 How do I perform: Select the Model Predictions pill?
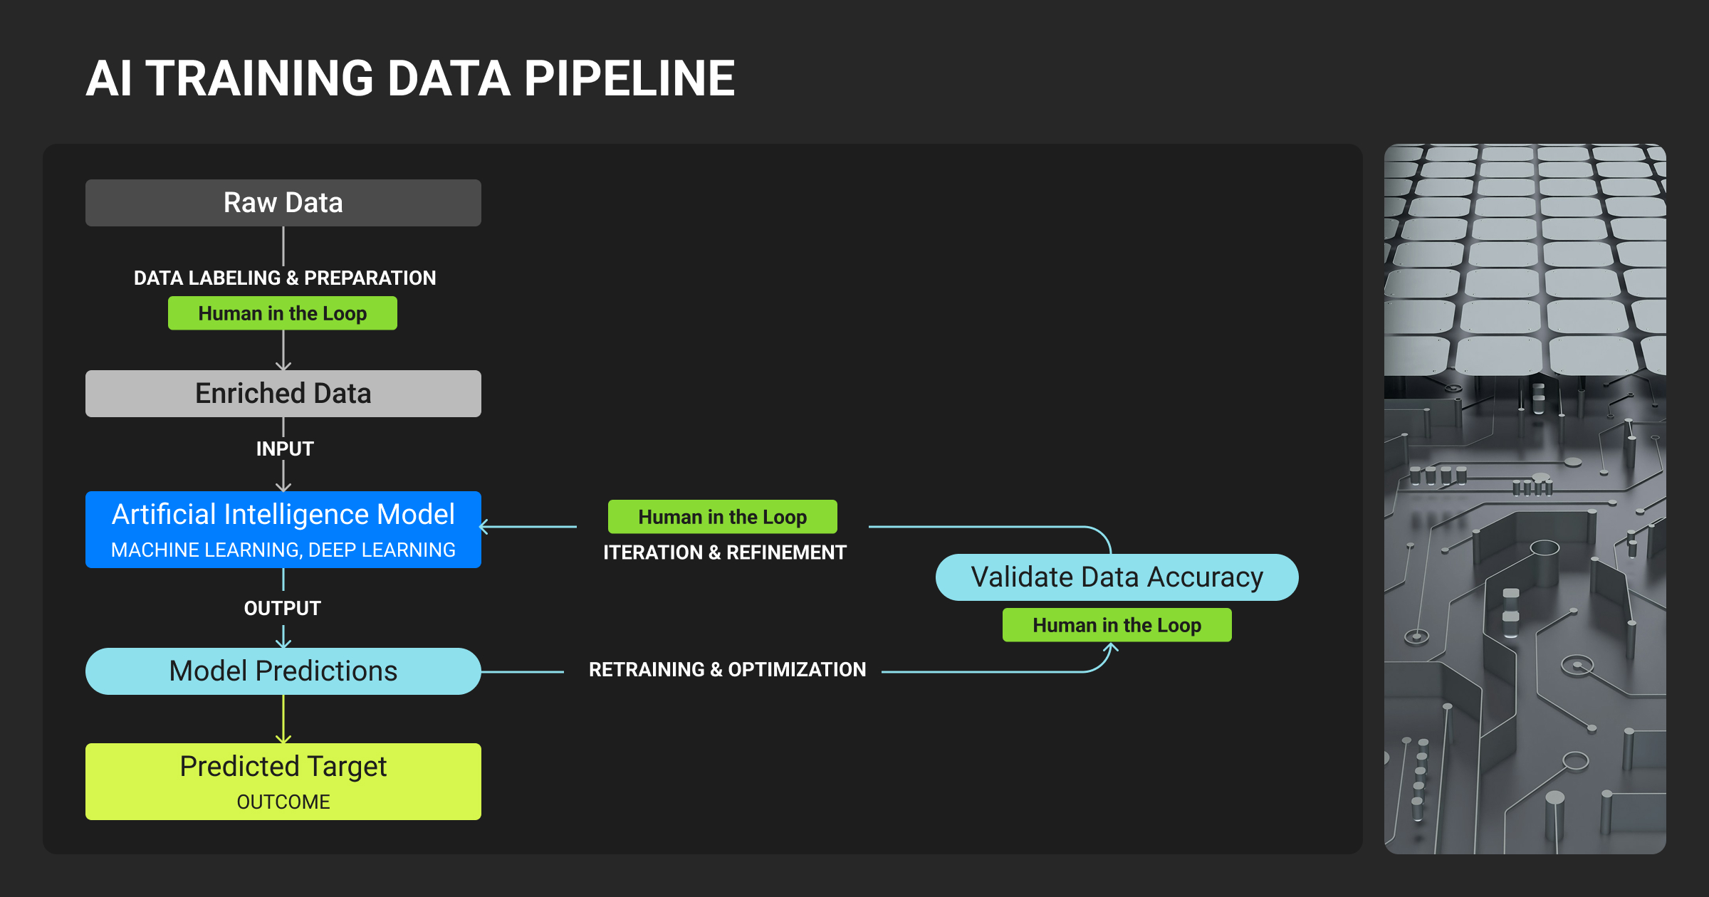[283, 671]
